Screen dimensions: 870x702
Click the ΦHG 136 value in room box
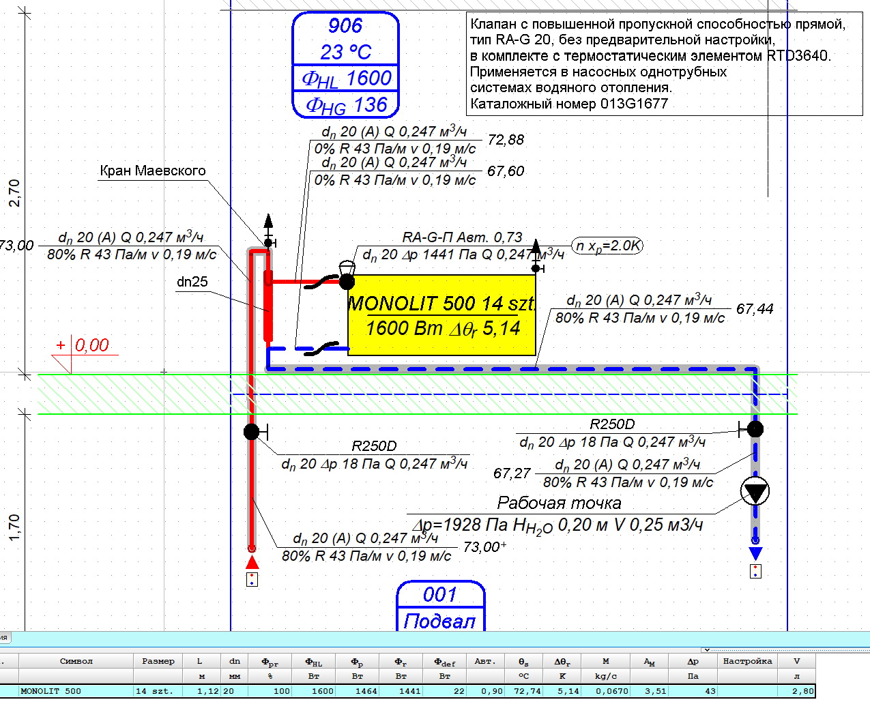[346, 105]
